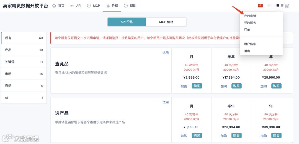Filter services by 市场 category
This screenshot has width=299, height=144.
tap(24, 74)
